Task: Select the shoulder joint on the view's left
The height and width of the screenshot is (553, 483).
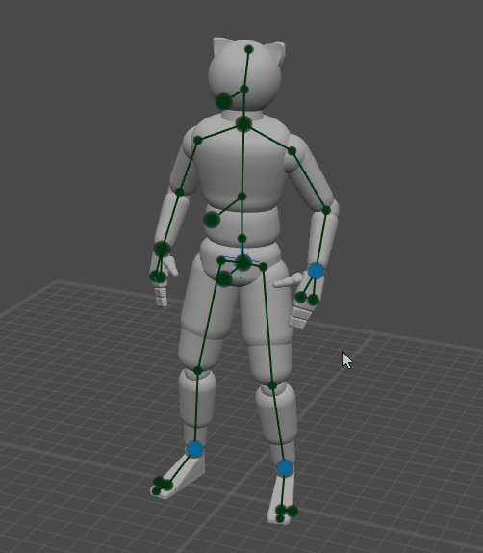Action: (198, 141)
